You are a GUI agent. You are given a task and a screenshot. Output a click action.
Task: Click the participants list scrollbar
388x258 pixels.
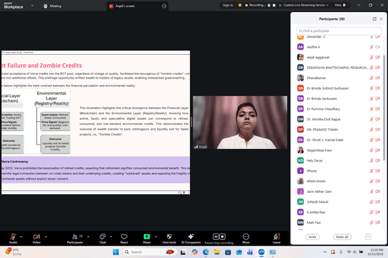pyautogui.click(x=384, y=108)
